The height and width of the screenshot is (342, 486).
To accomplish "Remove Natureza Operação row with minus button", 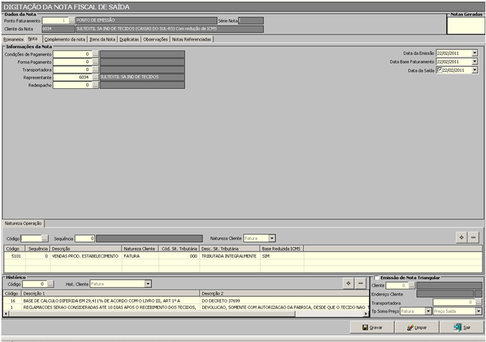I will 473,237.
